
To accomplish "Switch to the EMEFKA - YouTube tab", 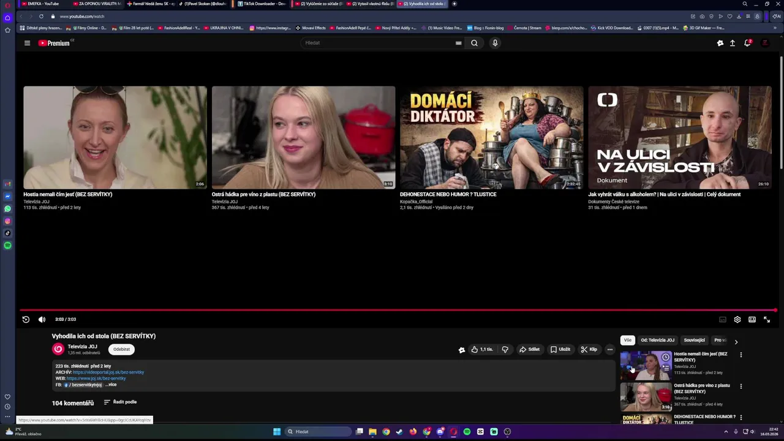I will coord(43,4).
